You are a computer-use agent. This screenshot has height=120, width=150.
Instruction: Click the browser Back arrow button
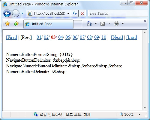point(7,13)
